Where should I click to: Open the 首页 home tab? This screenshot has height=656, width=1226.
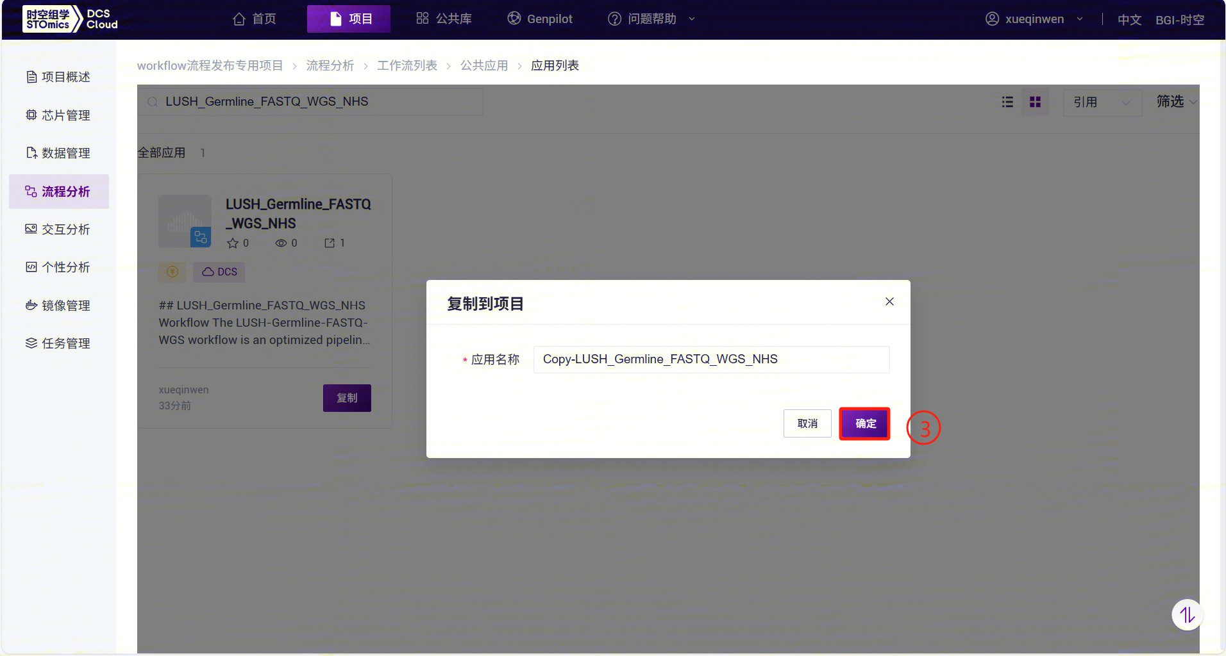coord(255,19)
